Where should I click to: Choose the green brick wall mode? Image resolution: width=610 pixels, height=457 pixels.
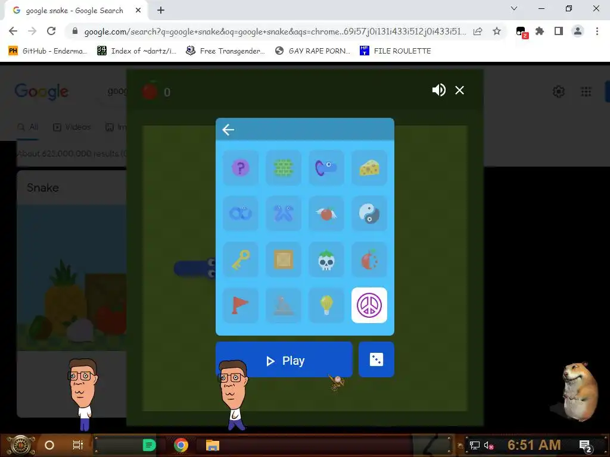click(283, 168)
